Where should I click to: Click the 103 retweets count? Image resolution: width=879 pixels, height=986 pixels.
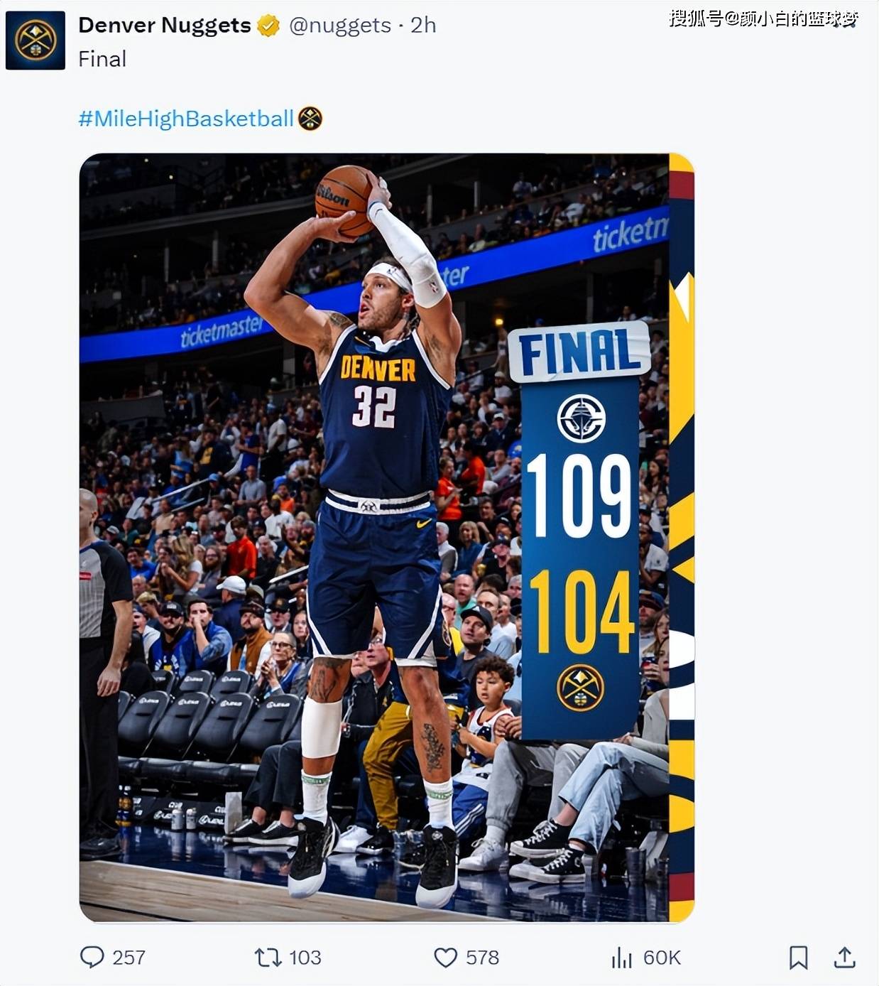coord(305,958)
